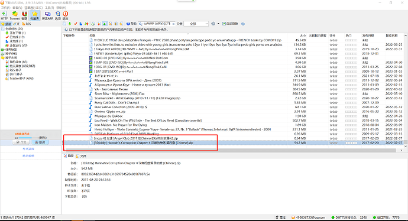The image size is (408, 221).
Task: Sort by the 评分 column header
Action: (x=336, y=35)
